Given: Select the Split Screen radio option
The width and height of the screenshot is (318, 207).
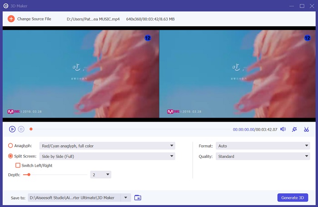Looking at the screenshot, I should [10, 156].
